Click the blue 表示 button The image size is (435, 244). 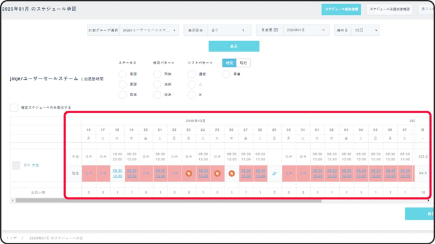coord(234,46)
